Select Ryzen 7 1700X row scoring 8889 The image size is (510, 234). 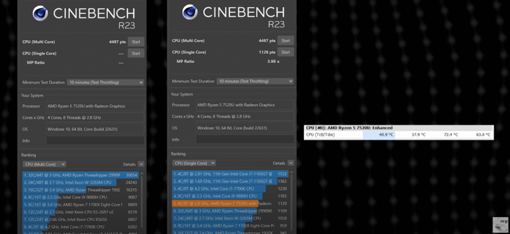coord(81,205)
